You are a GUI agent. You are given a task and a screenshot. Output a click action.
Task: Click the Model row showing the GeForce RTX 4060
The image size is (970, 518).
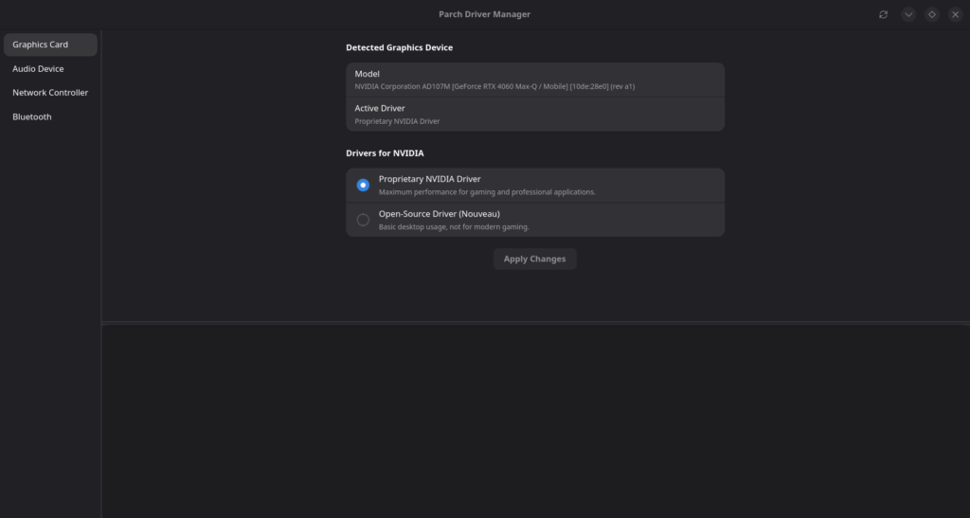point(534,80)
